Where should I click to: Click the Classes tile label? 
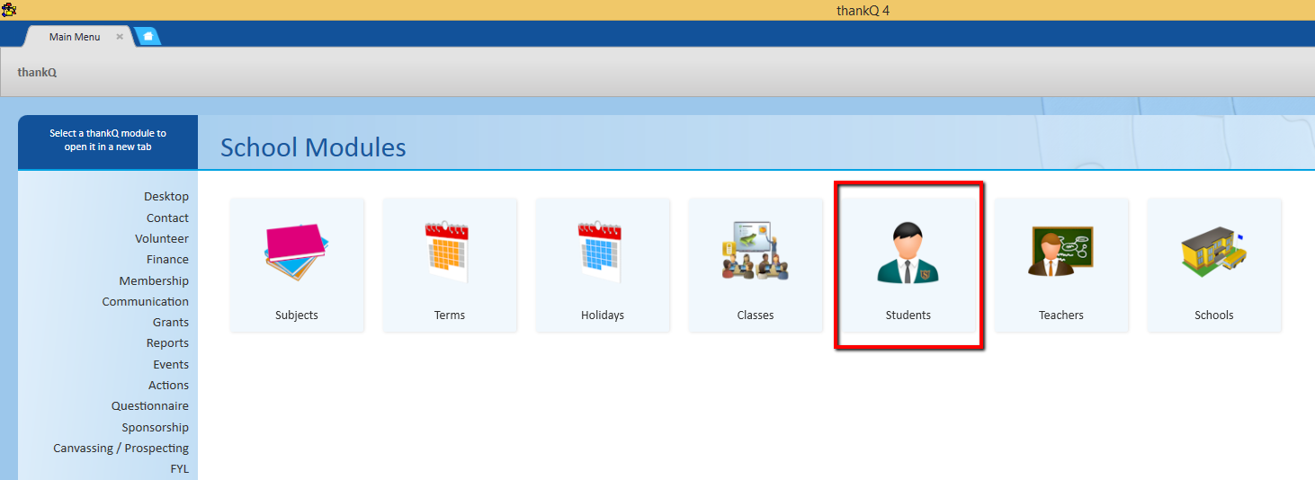point(756,316)
